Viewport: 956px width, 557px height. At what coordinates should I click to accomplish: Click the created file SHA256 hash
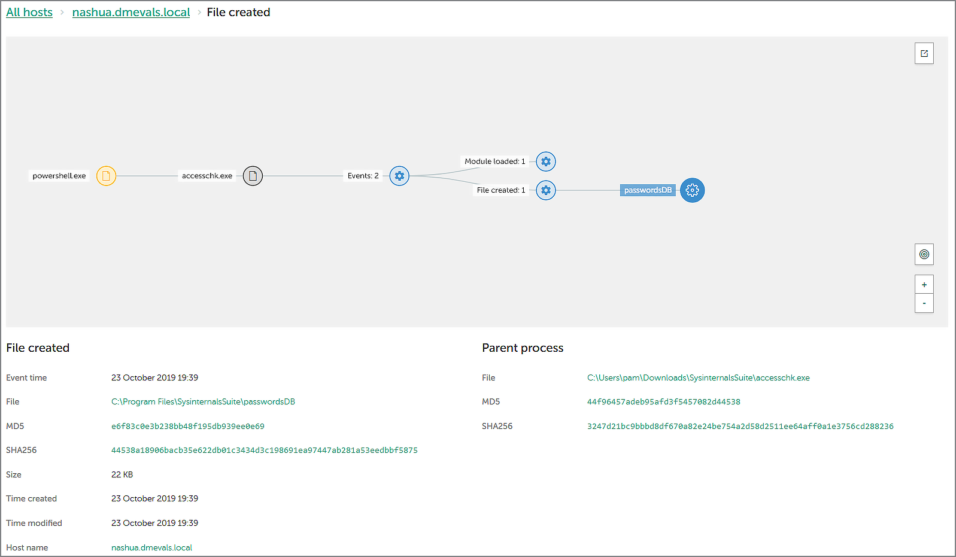pyautogui.click(x=264, y=451)
